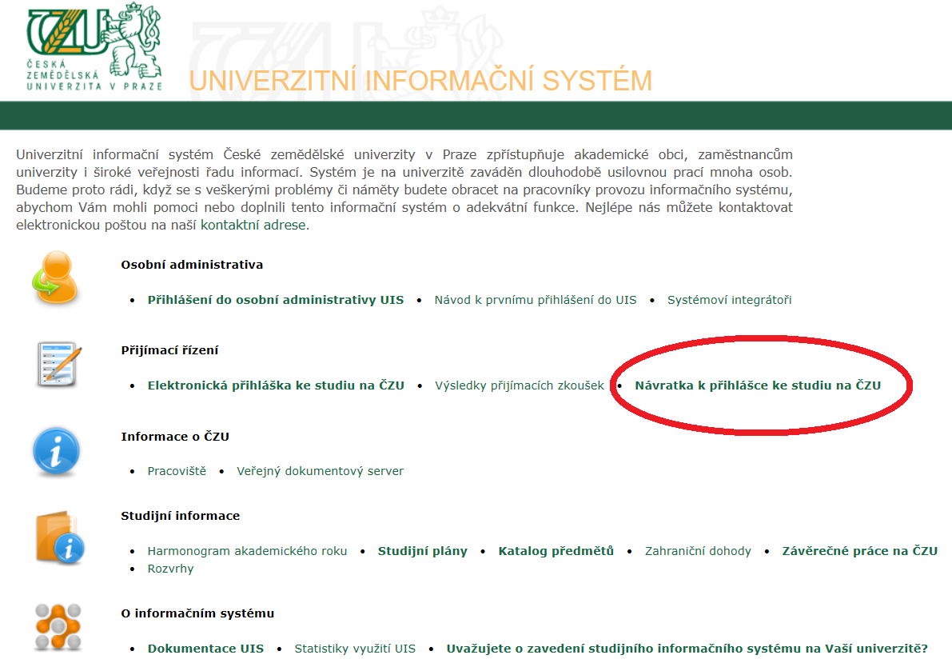Click the Studijní informace heading
This screenshot has width=952, height=667.
pos(181,515)
